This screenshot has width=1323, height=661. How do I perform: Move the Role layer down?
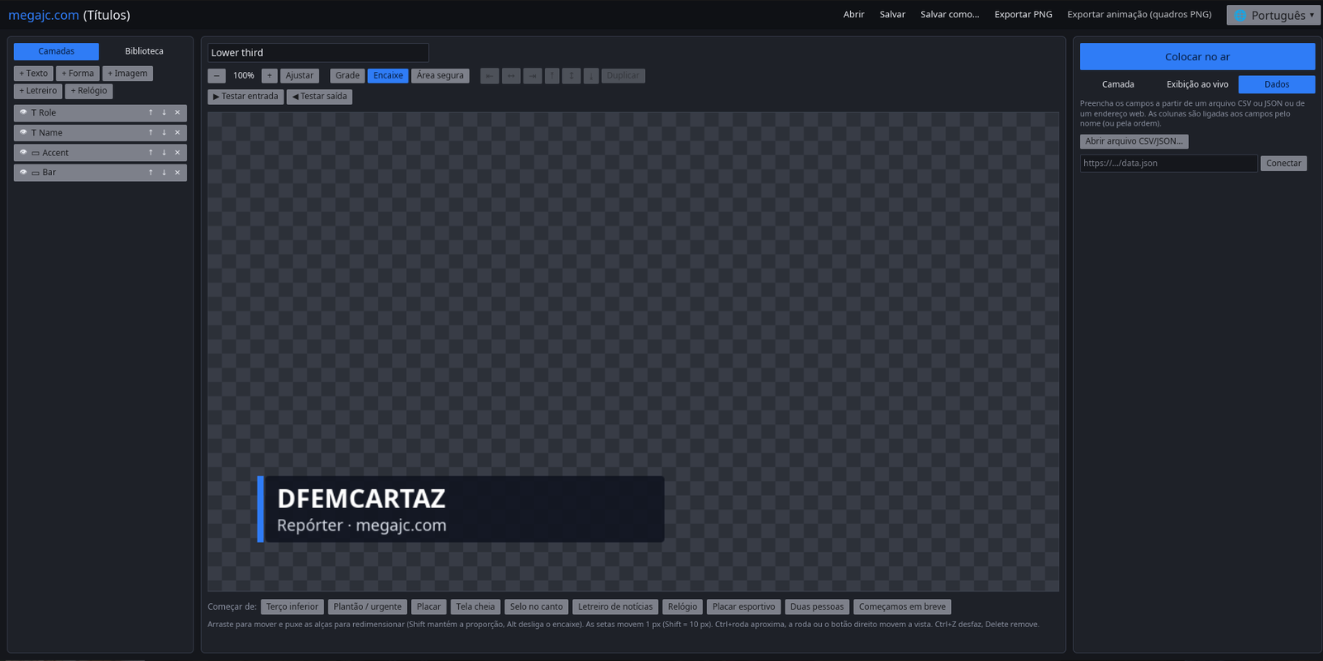pyautogui.click(x=164, y=113)
